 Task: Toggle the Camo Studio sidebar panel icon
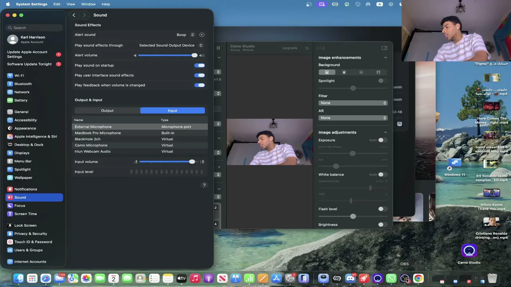[x=384, y=48]
